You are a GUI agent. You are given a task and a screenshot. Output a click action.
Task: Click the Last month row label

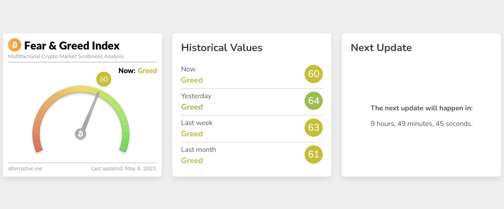[199, 150]
